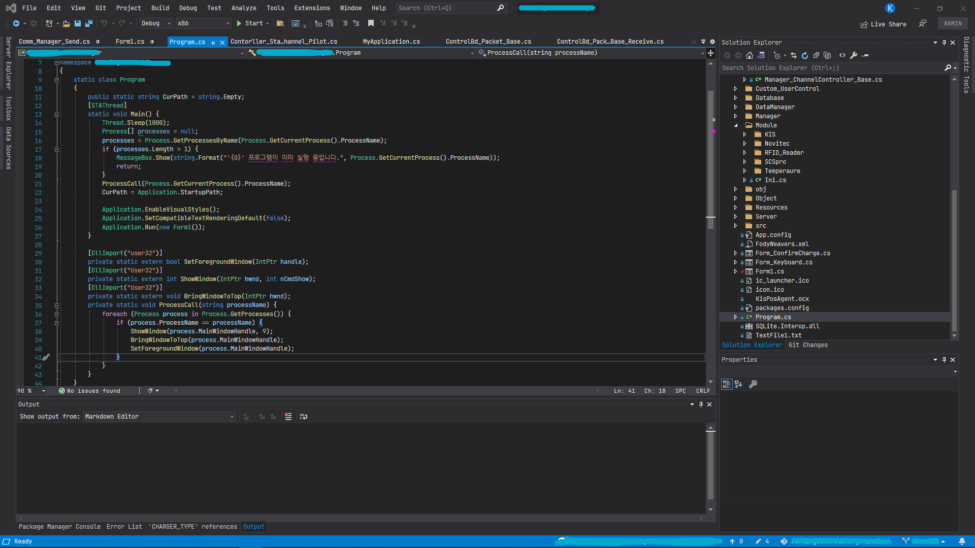Click the Start debugging button

(x=250, y=23)
